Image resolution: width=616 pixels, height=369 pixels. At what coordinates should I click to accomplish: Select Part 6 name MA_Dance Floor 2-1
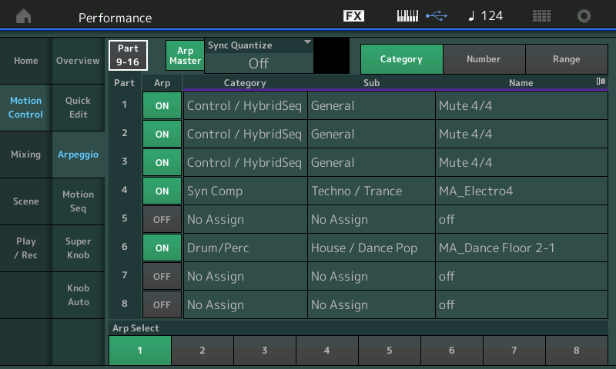coord(521,248)
